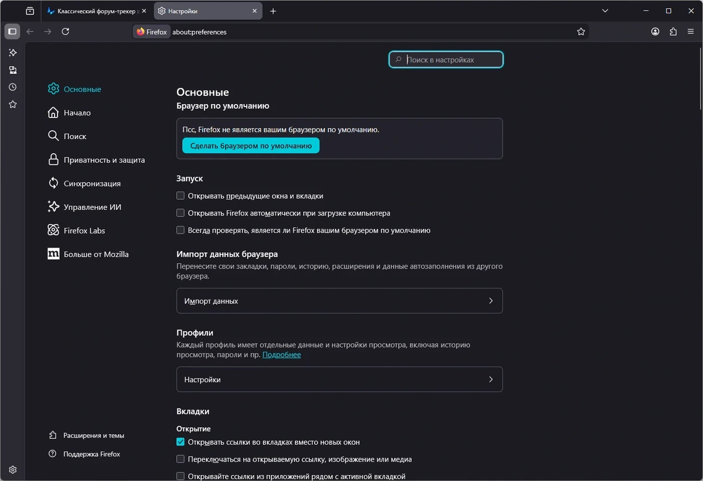
Task: Click Настройки button under Профили
Action: pyautogui.click(x=339, y=379)
